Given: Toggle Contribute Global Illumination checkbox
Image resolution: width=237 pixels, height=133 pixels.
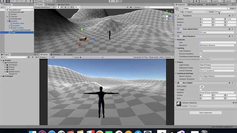Looking at the screenshot, I should [x=201, y=57].
